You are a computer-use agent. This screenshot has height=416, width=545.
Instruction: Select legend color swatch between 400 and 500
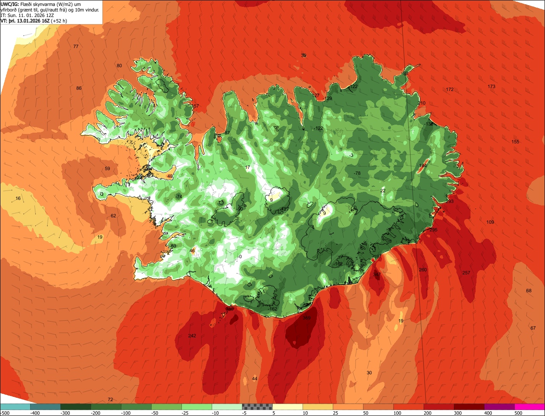point(499,406)
